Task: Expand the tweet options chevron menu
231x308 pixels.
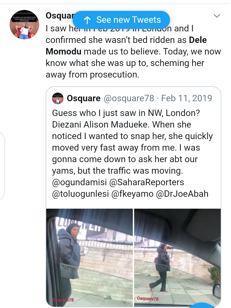Action: (x=217, y=16)
